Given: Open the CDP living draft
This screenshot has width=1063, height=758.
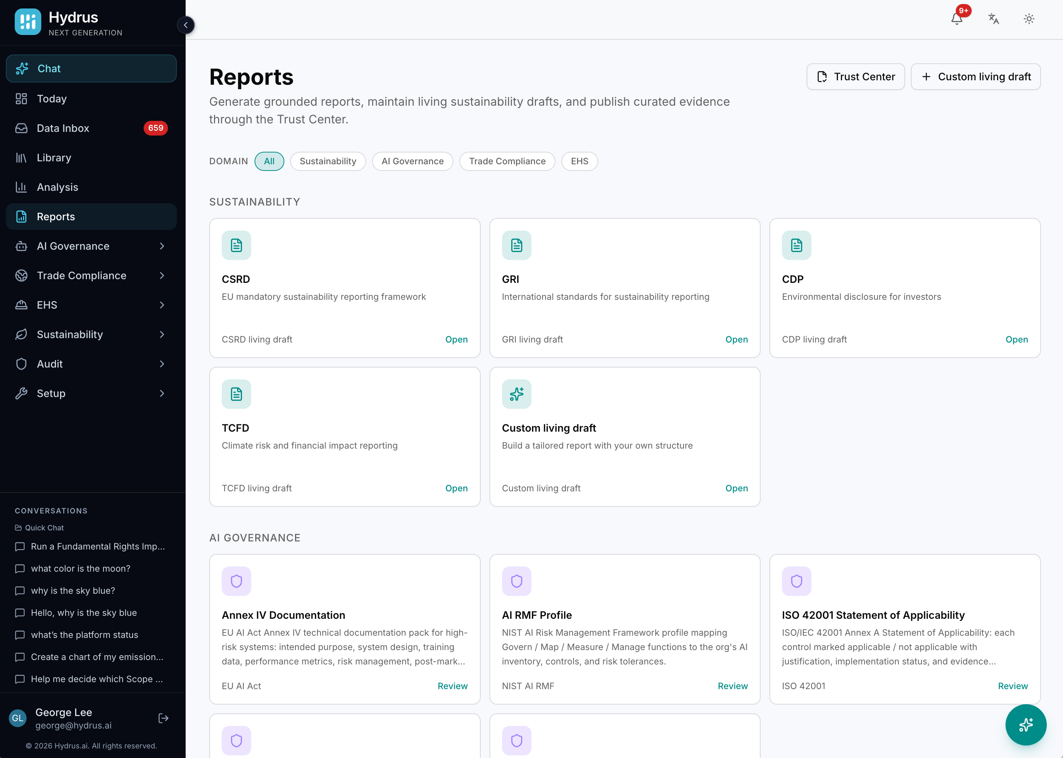Looking at the screenshot, I should 1016,339.
